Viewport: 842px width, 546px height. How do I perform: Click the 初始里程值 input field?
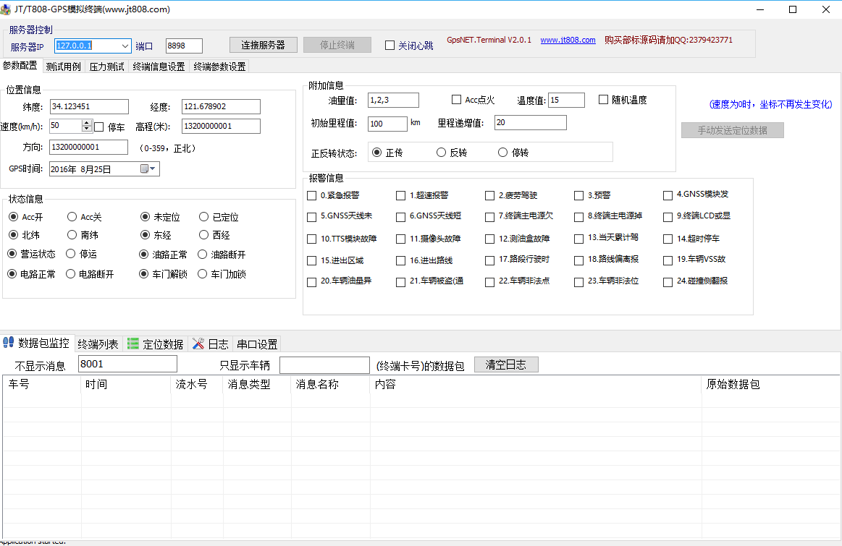(x=388, y=124)
